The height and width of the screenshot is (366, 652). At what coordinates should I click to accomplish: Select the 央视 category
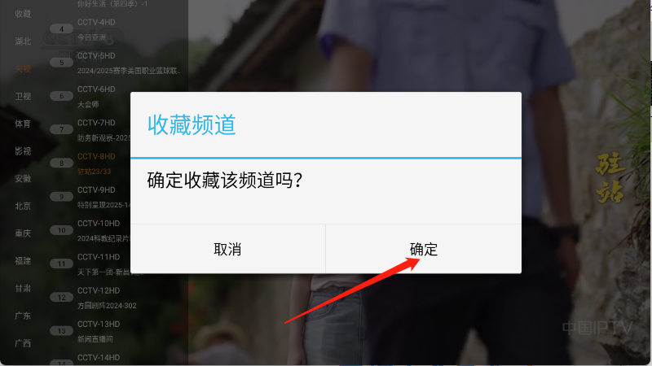(23, 69)
